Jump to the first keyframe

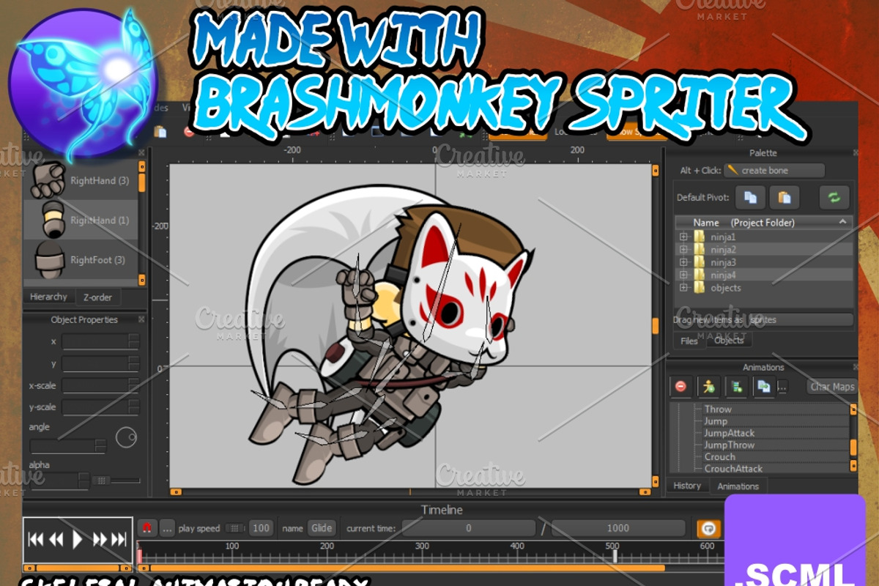pyautogui.click(x=35, y=540)
